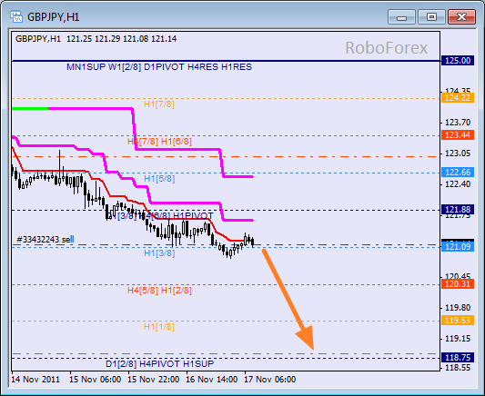The height and width of the screenshot is (396, 485).
Task: Click the GBPJPY,H1 OHLC header text
Action: (96, 39)
